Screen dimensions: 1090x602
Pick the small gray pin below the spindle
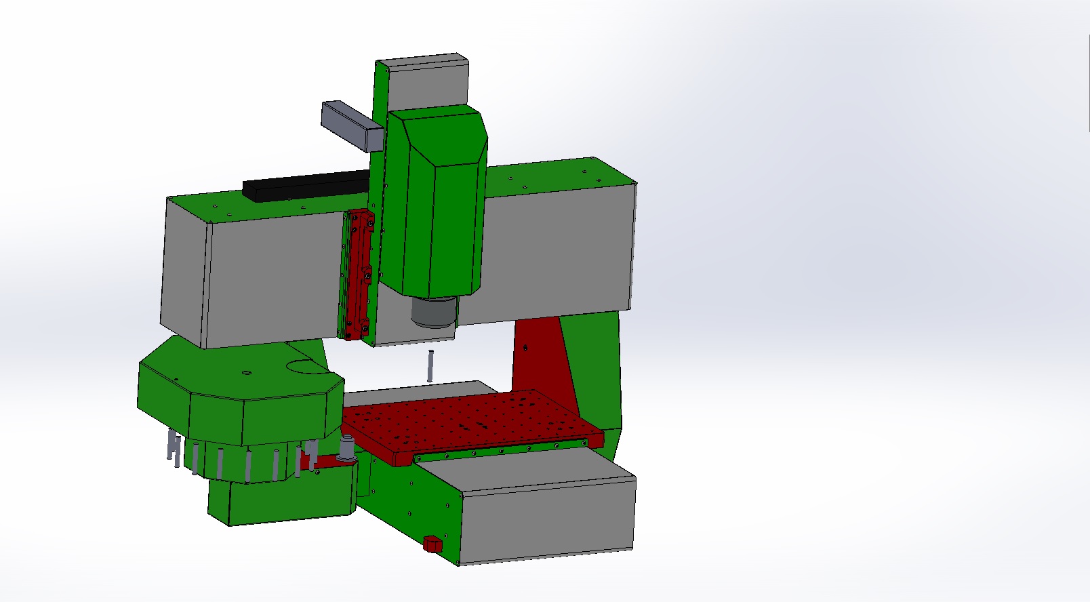click(x=430, y=365)
